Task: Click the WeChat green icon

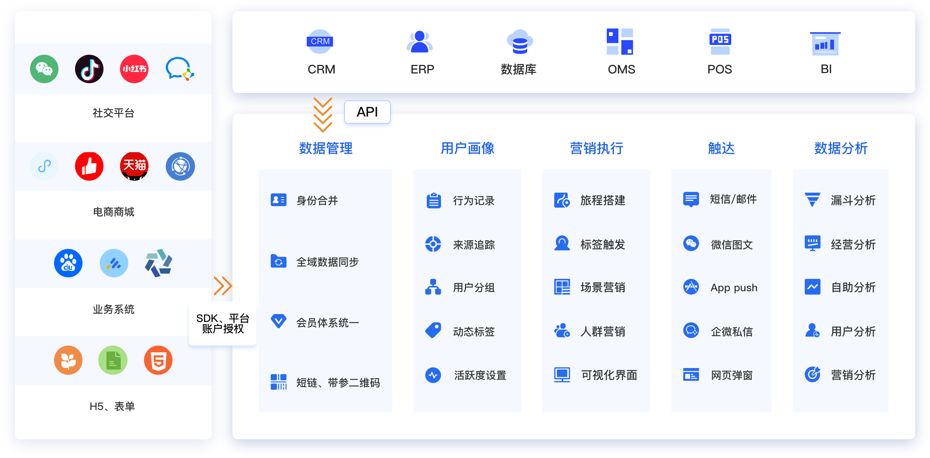Action: click(x=44, y=69)
